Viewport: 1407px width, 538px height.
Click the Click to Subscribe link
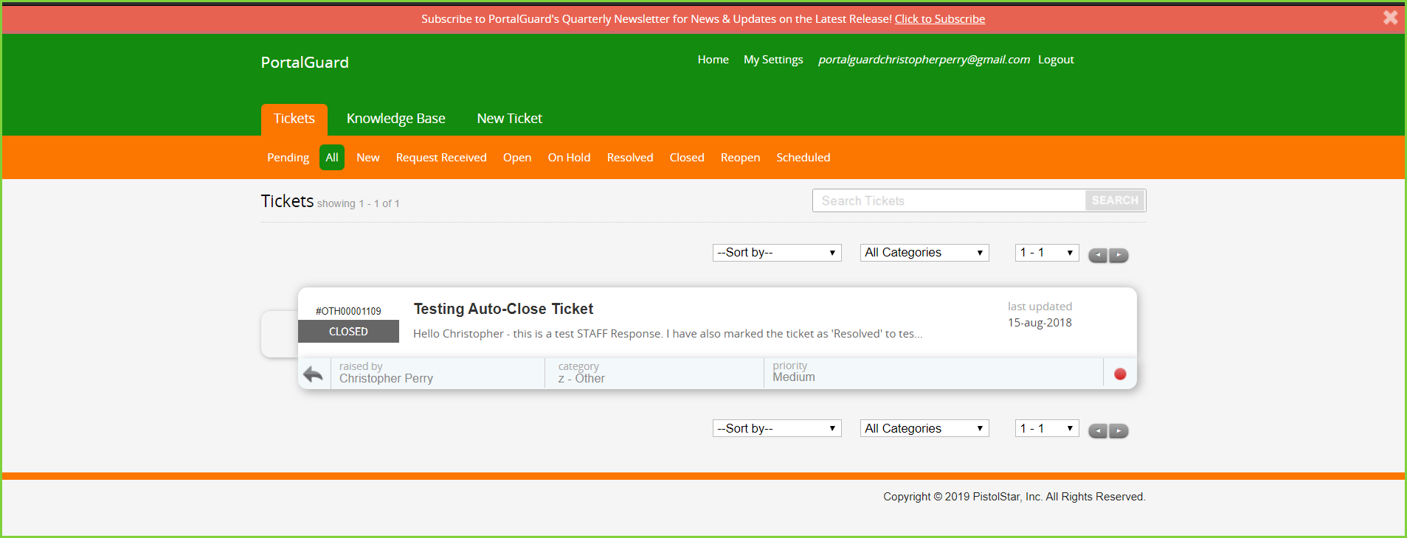click(x=940, y=19)
